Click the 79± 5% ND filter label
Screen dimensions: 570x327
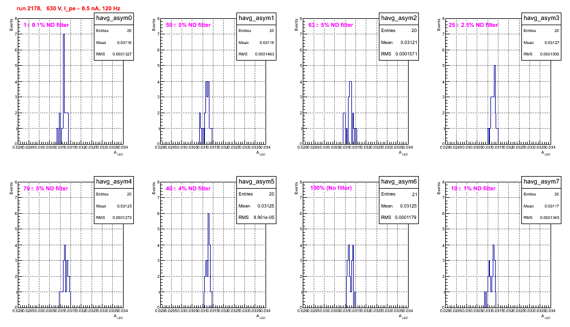click(46, 189)
